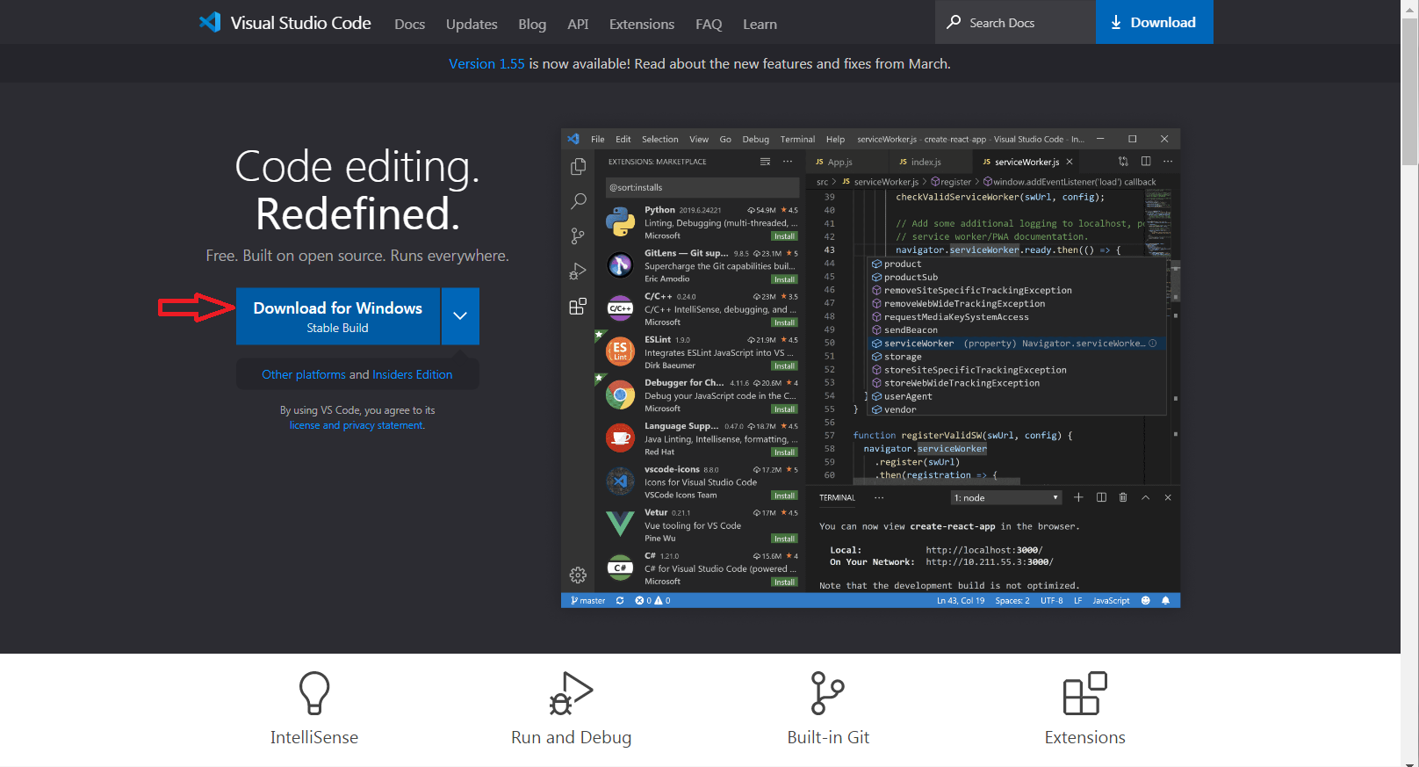
Task: Click the IntelliSense lightbulb icon
Action: [314, 693]
